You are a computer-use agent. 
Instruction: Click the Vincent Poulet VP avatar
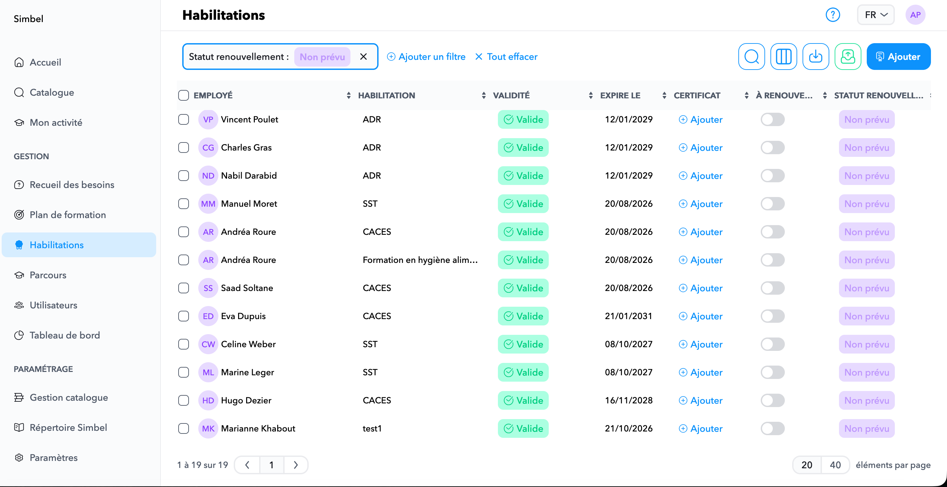(x=208, y=119)
